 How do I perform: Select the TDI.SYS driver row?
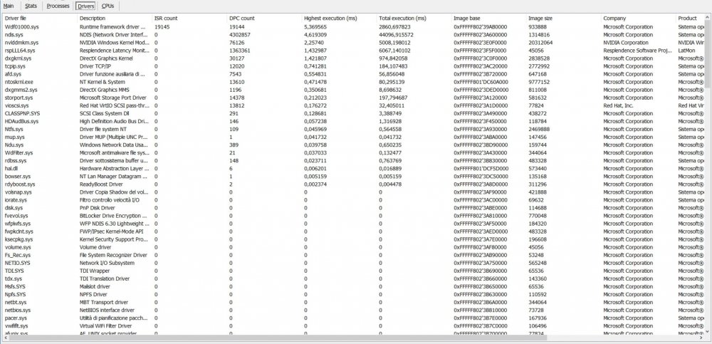pos(353,271)
